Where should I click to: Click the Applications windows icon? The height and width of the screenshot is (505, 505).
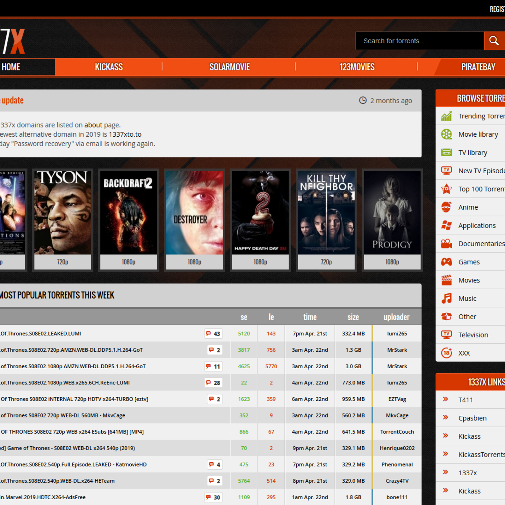(x=446, y=225)
